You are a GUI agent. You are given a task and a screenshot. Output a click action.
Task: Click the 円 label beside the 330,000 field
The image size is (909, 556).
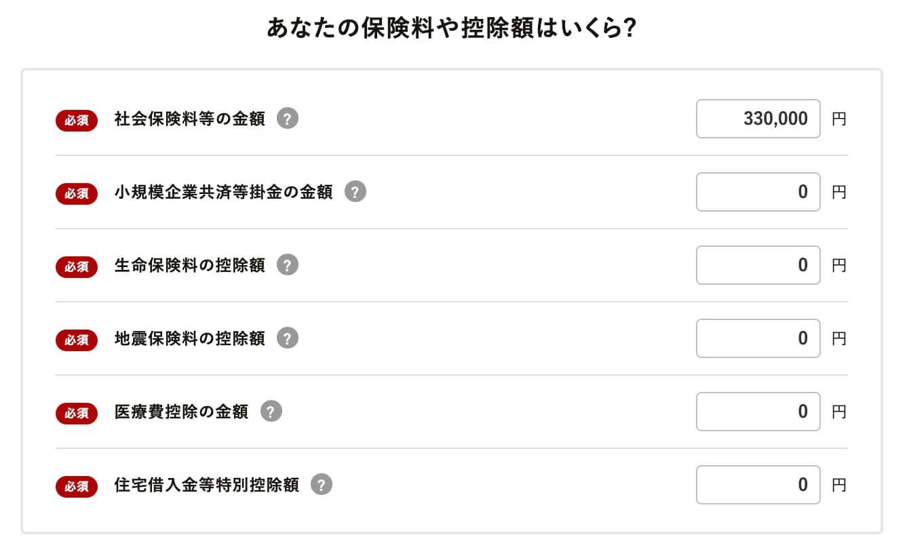pyautogui.click(x=839, y=119)
